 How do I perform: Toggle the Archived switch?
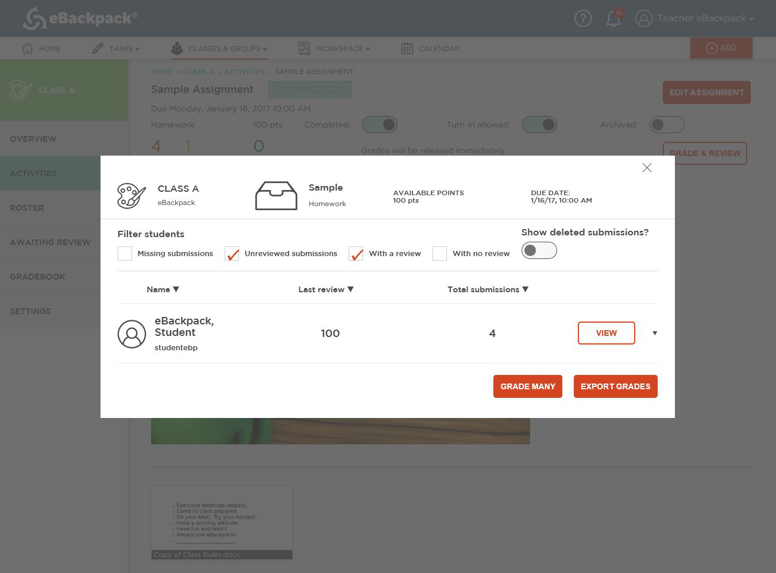667,125
